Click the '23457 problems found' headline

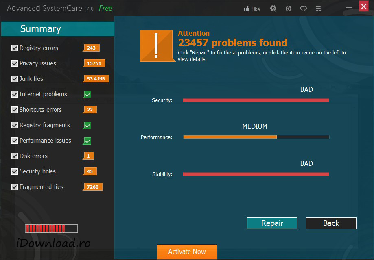pos(232,43)
